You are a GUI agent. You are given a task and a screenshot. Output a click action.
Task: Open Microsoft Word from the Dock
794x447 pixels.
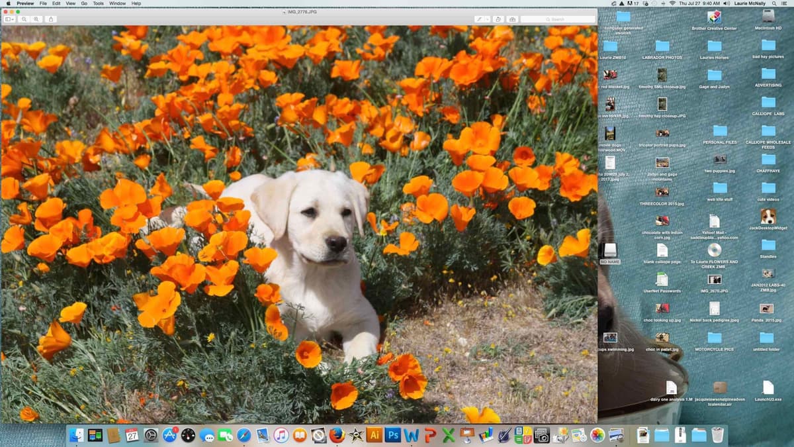412,435
